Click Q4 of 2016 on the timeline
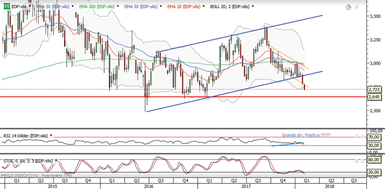This screenshot has width=385, height=189. click(185, 181)
